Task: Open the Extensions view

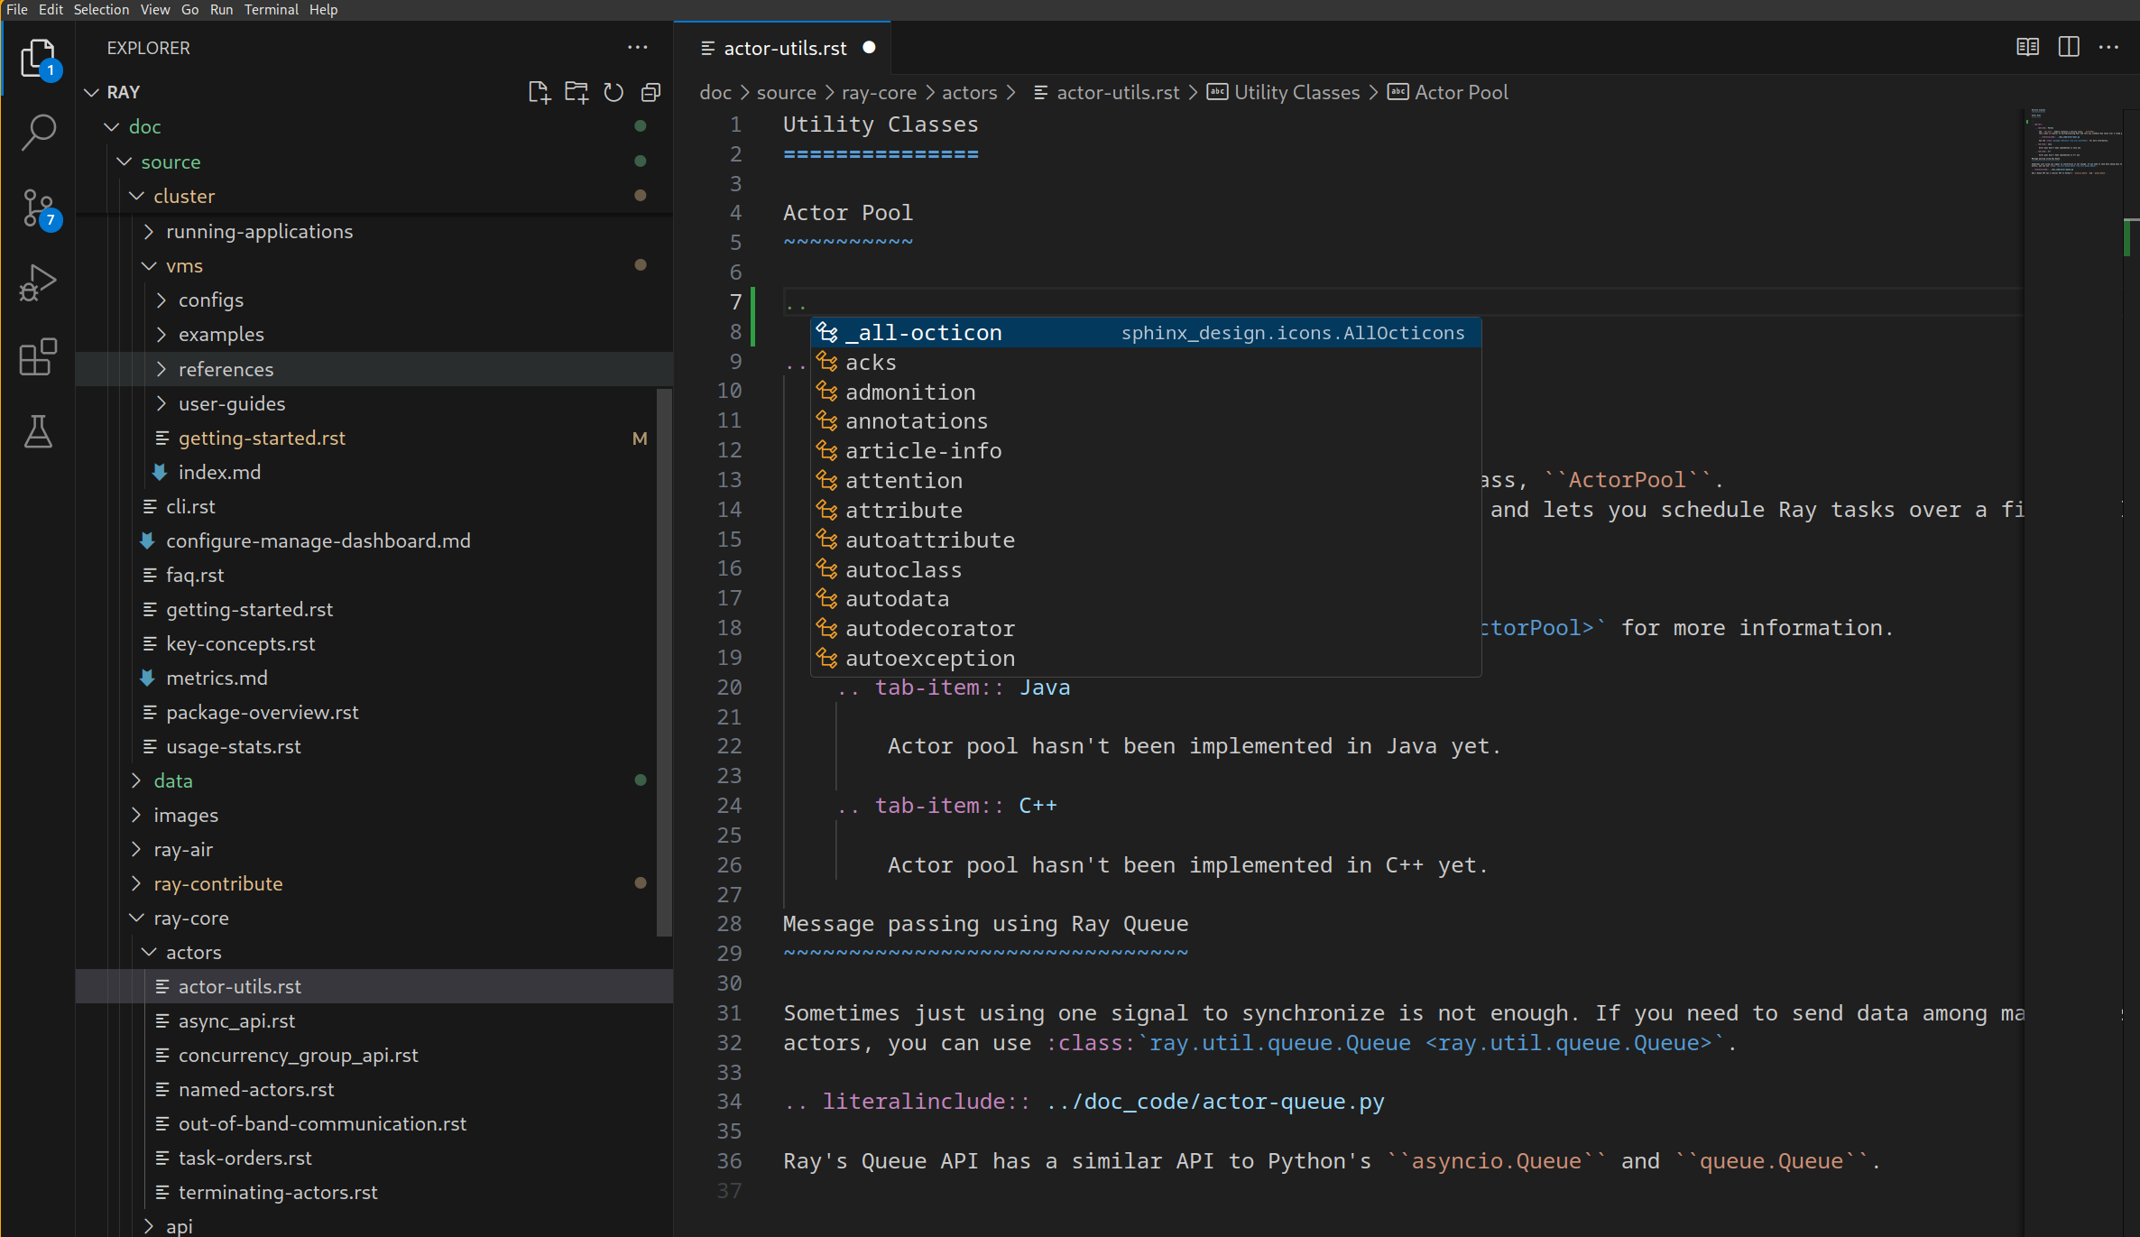Action: [x=38, y=357]
